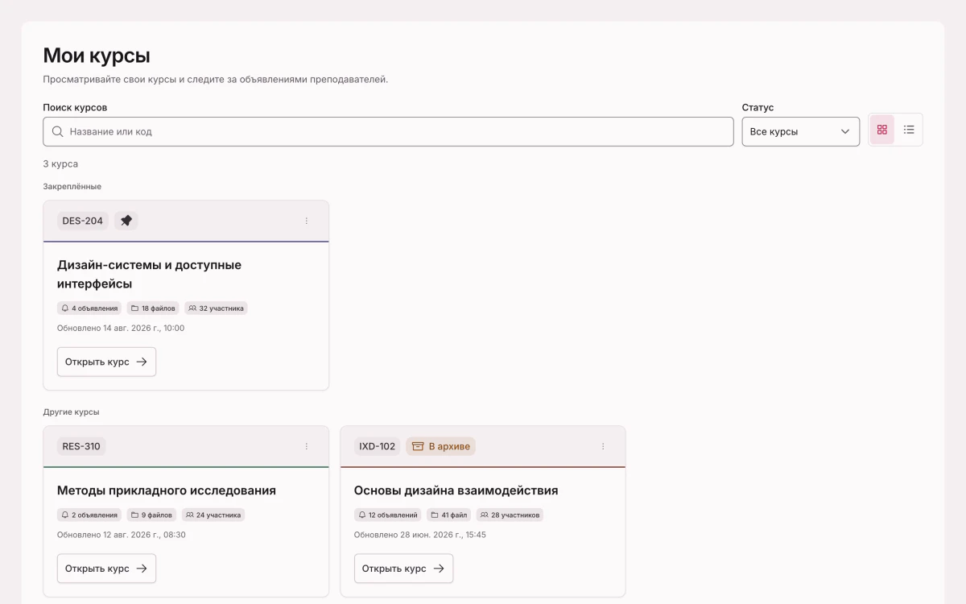Open the course Основы дизайна взаимодействия
This screenshot has width=966, height=604.
[x=403, y=569]
